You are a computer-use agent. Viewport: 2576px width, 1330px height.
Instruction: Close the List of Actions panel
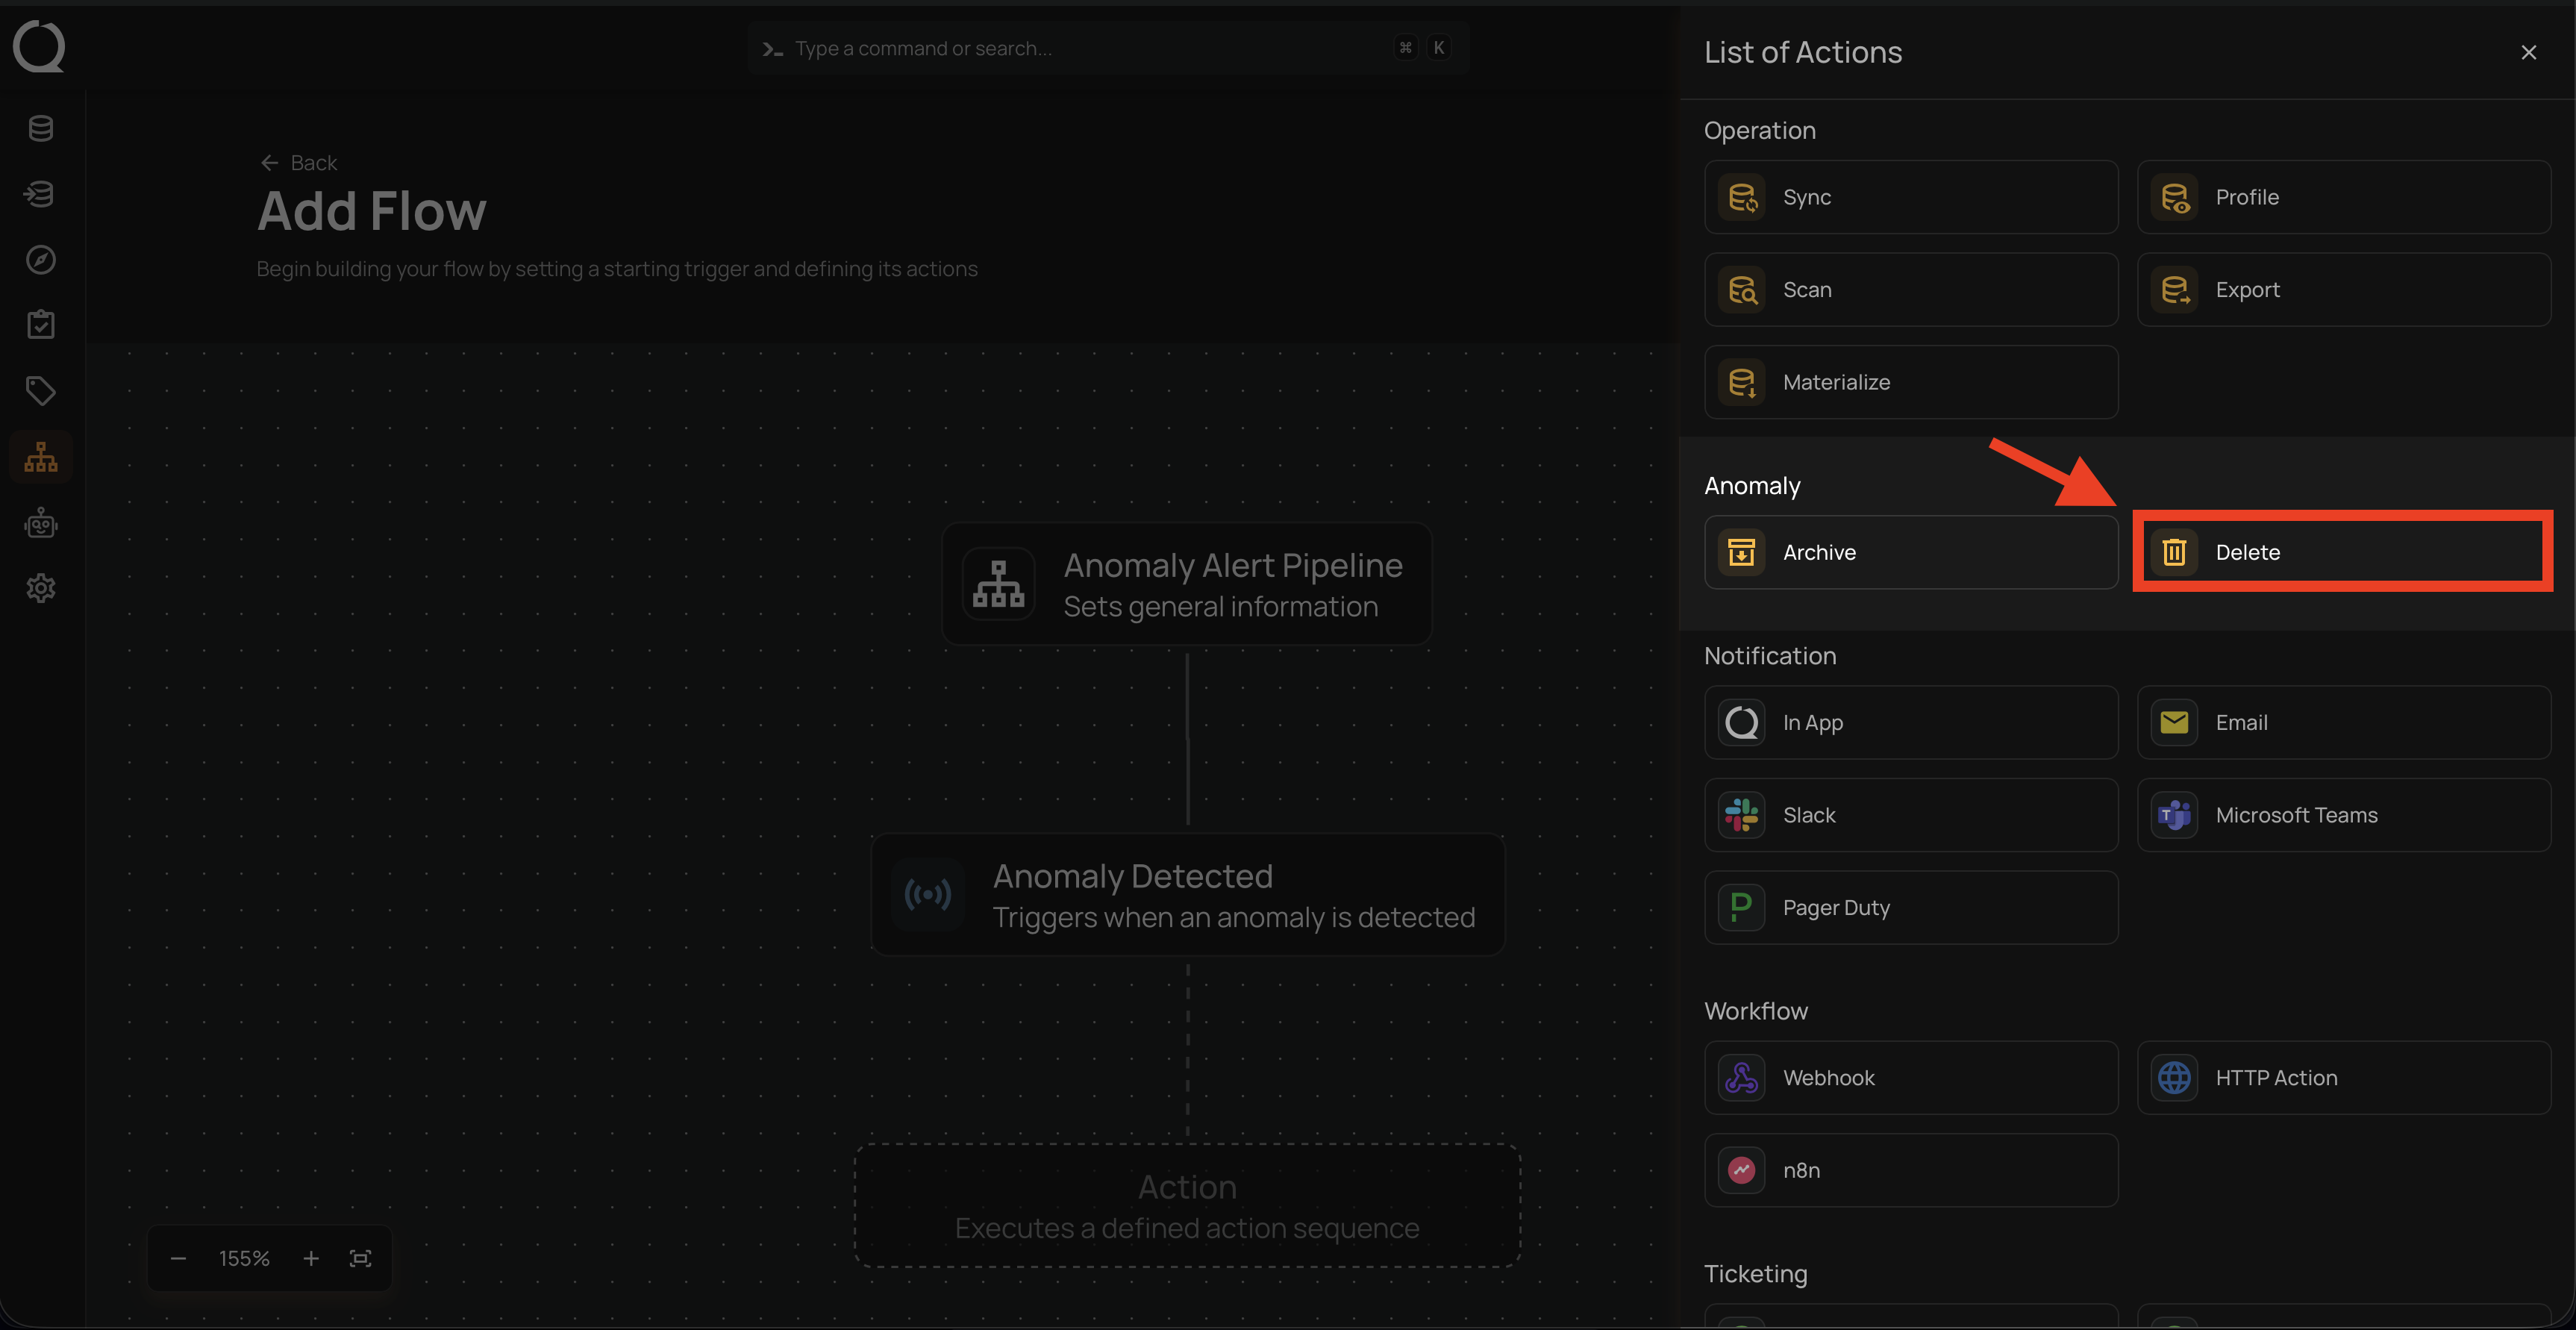click(2528, 52)
